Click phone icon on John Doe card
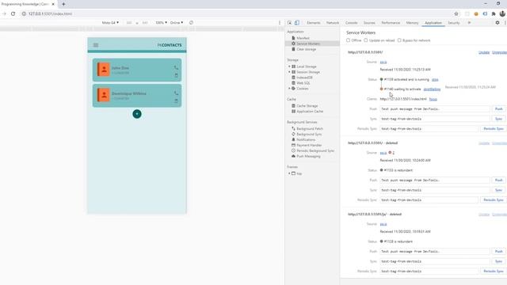The height and width of the screenshot is (285, 507). (176, 67)
